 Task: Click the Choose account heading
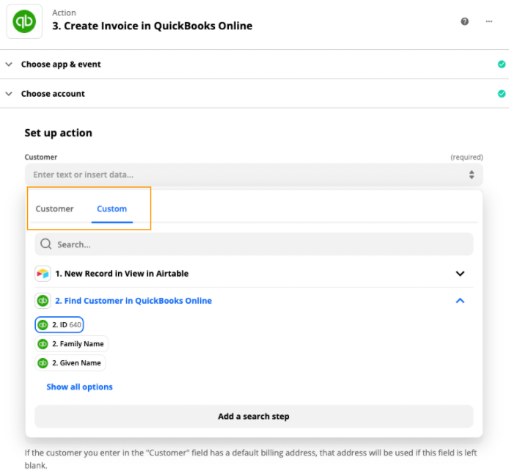(53, 94)
